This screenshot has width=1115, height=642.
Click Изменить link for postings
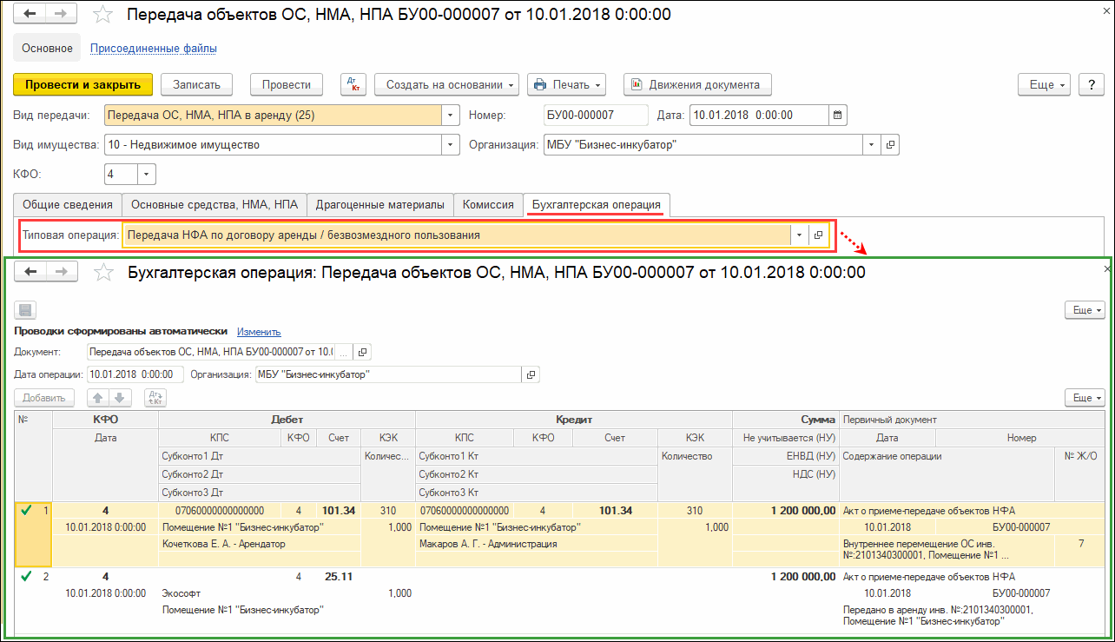[259, 332]
